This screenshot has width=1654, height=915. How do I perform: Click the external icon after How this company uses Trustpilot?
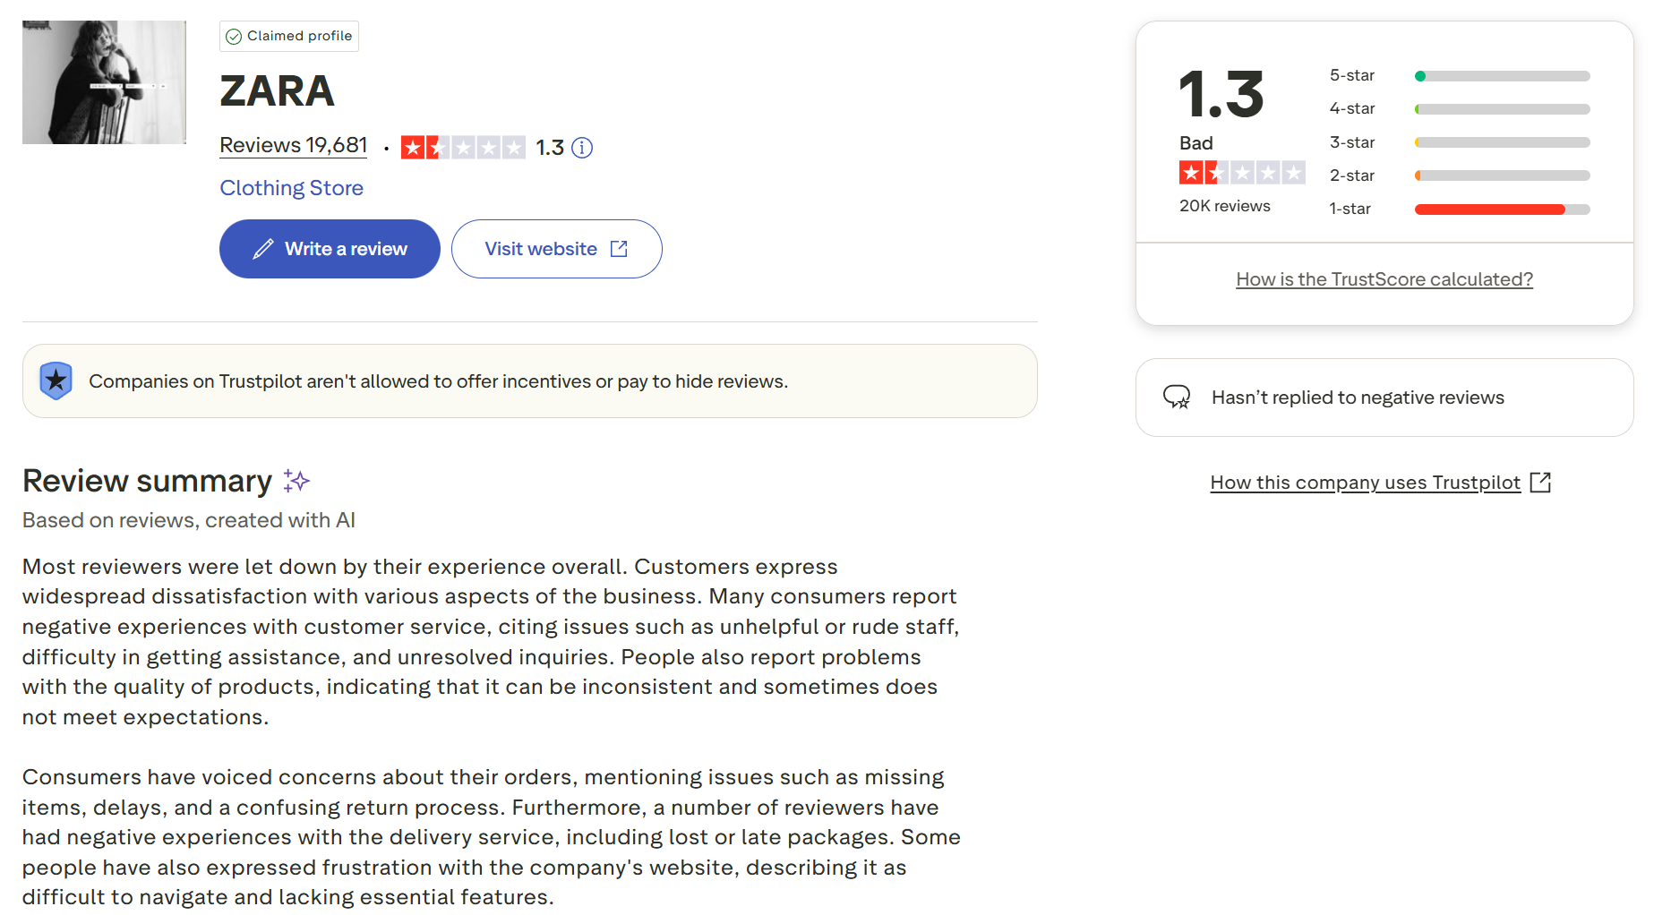(x=1540, y=483)
